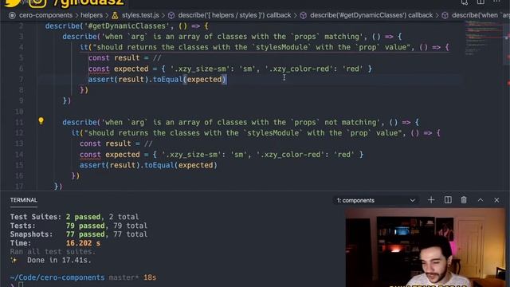The image size is (510, 287).
Task: Click '79 passed, 79 total' tests line
Action: [107, 226]
